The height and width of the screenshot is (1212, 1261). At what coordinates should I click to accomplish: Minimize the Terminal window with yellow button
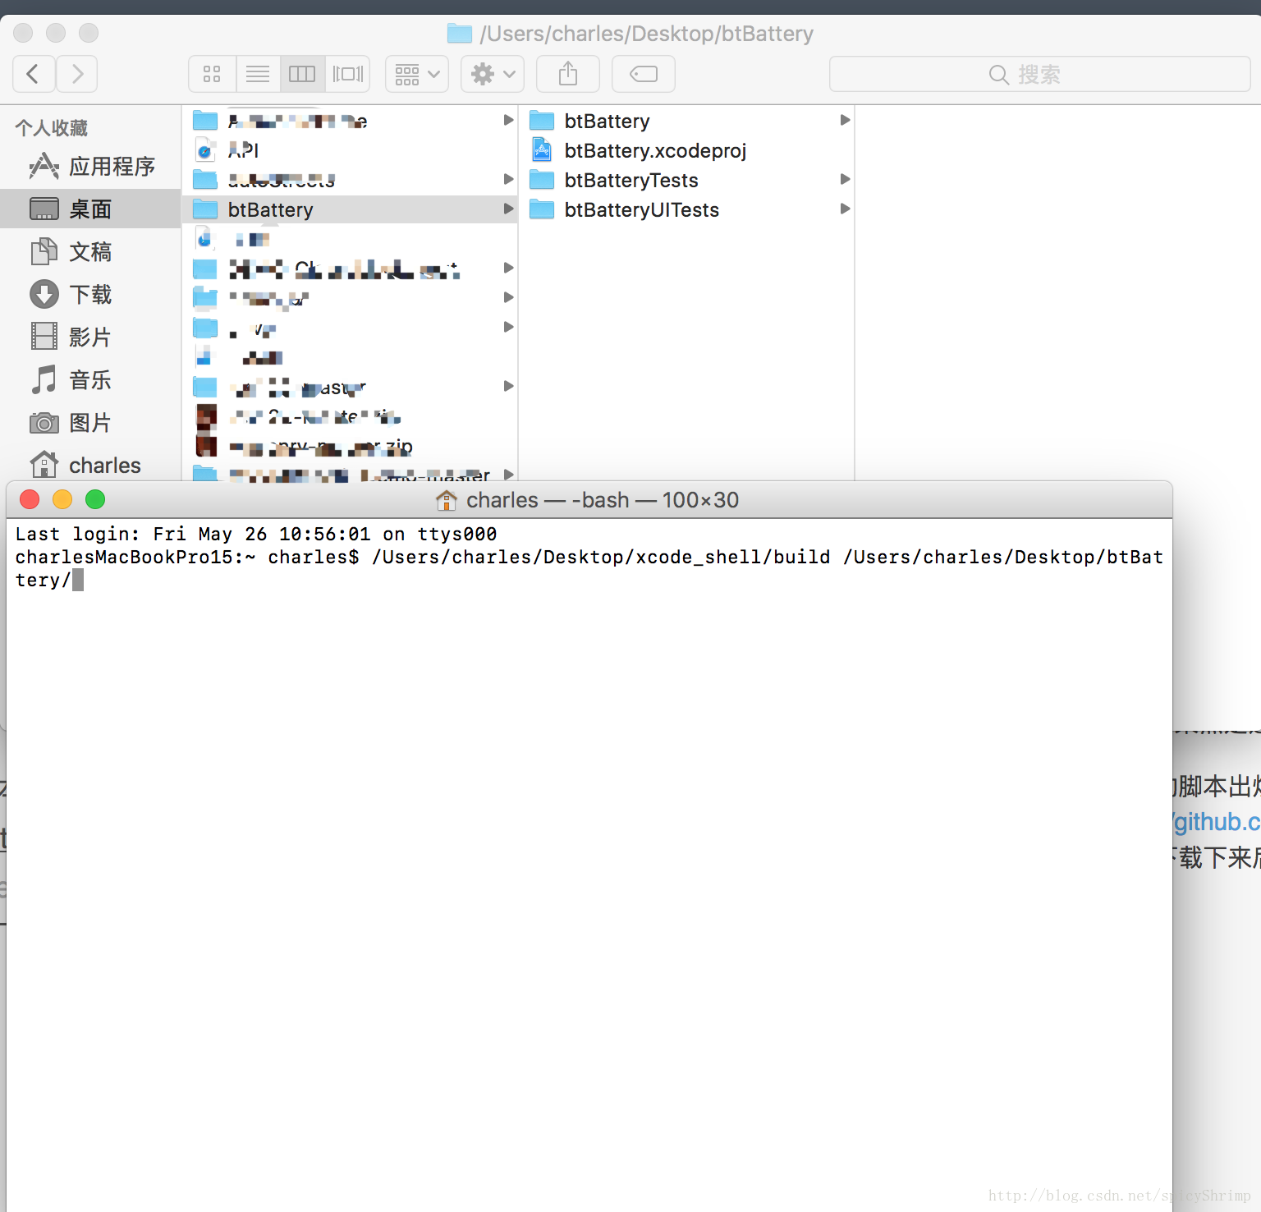62,499
